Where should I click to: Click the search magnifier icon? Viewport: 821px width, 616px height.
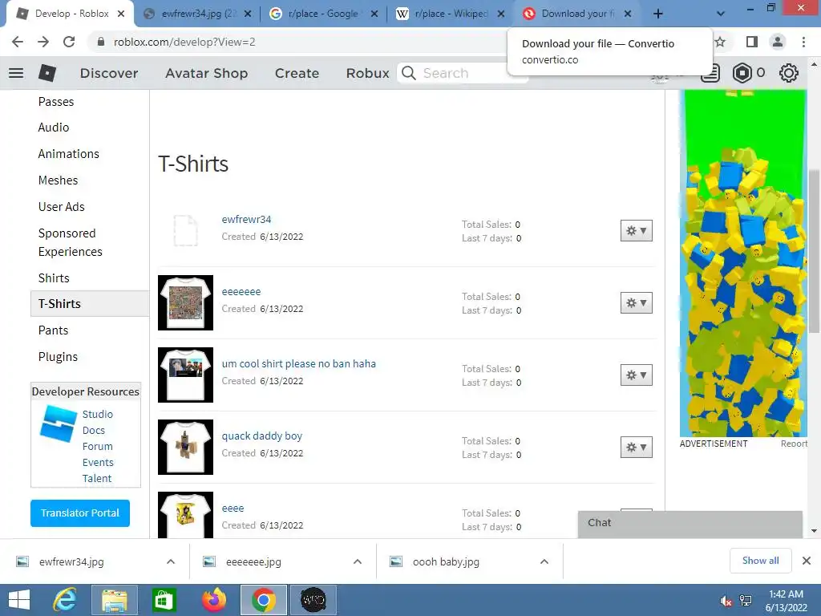[x=409, y=73]
